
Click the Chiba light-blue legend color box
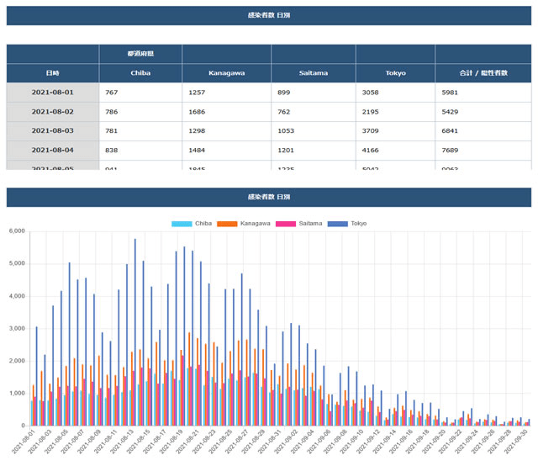(x=182, y=223)
